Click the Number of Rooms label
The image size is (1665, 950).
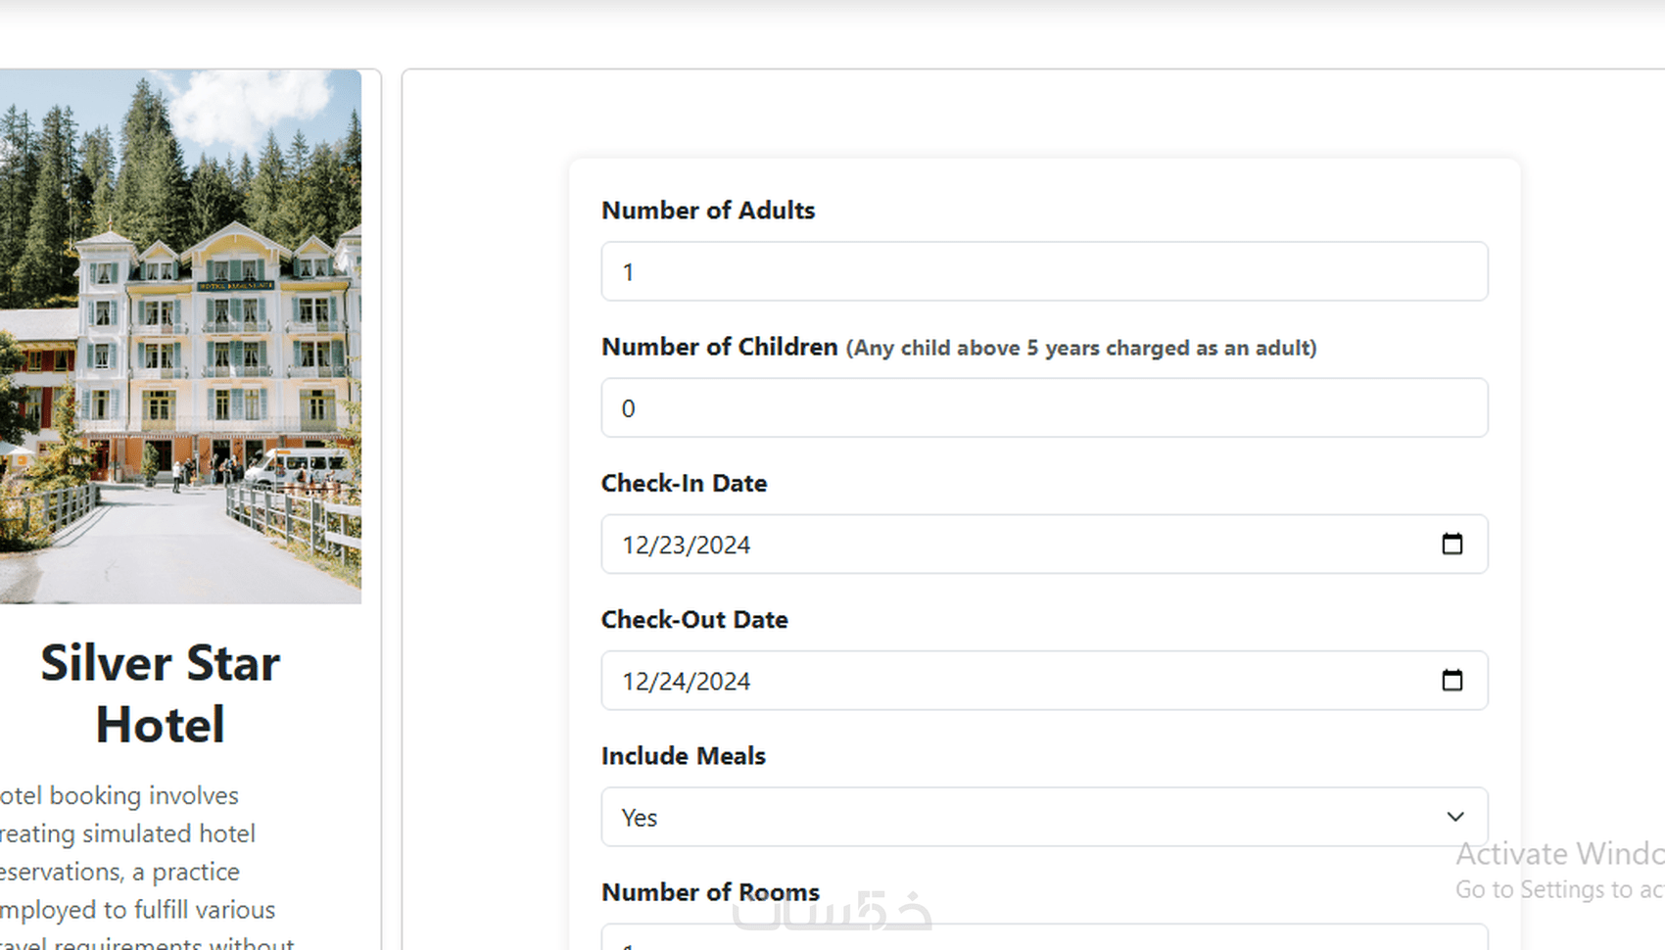pyautogui.click(x=710, y=892)
